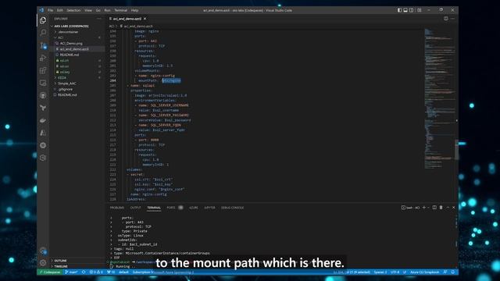This screenshot has height=281, width=500.
Task: Open the Run menu
Action: tap(108, 10)
